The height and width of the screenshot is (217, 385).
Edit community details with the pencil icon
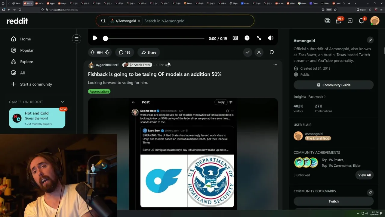(x=370, y=40)
